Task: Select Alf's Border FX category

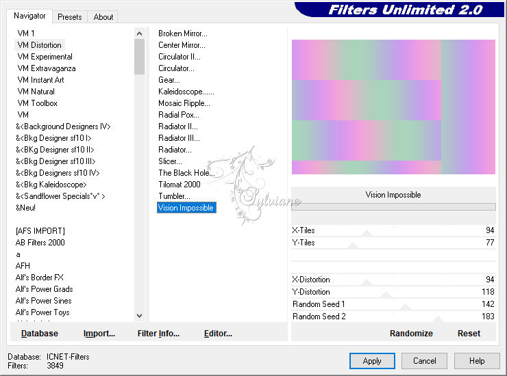Action: (40, 278)
